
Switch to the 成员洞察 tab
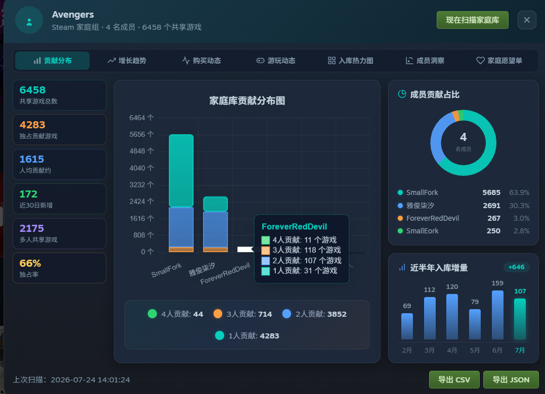point(425,61)
